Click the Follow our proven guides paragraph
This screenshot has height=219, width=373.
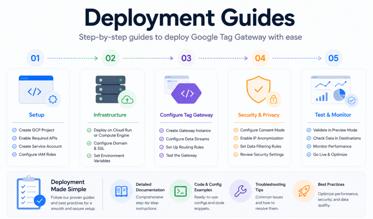coord(73,203)
